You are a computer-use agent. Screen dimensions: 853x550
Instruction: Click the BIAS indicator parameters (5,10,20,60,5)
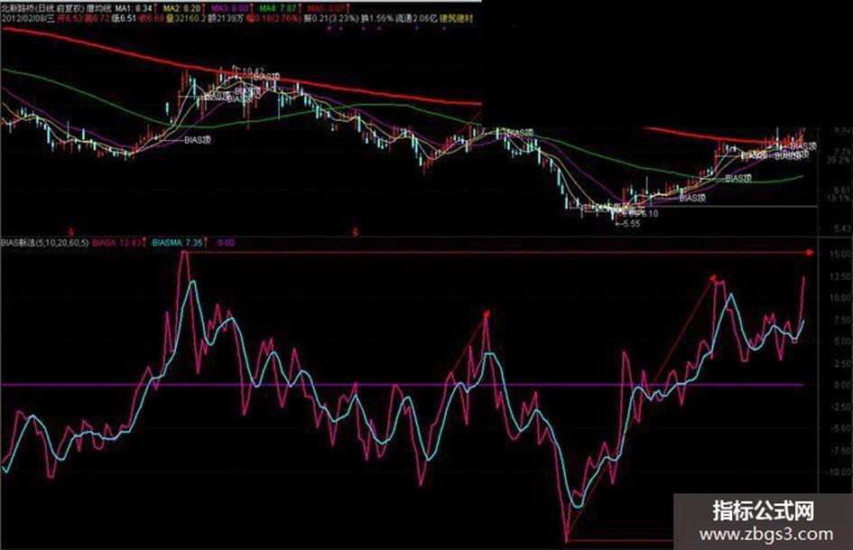pyautogui.click(x=61, y=242)
